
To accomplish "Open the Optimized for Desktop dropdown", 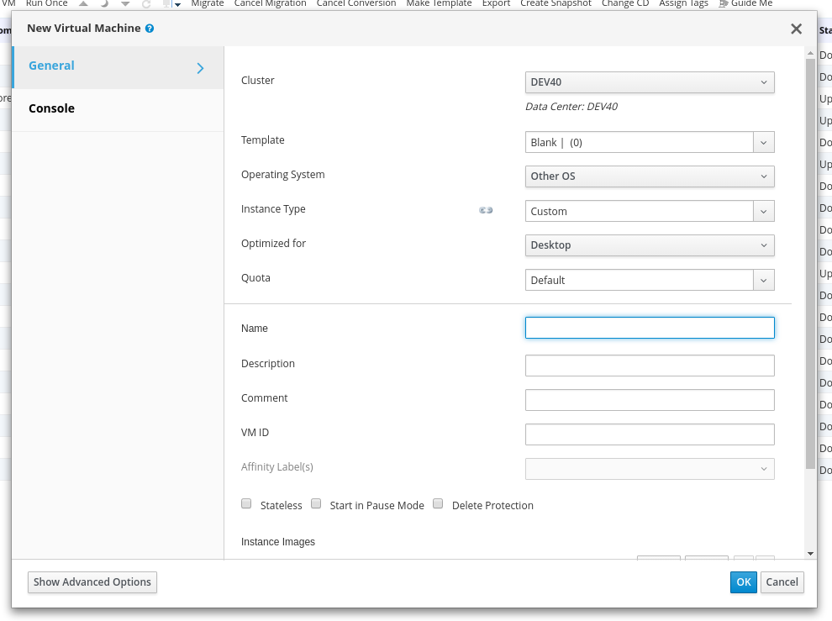I will tap(649, 245).
